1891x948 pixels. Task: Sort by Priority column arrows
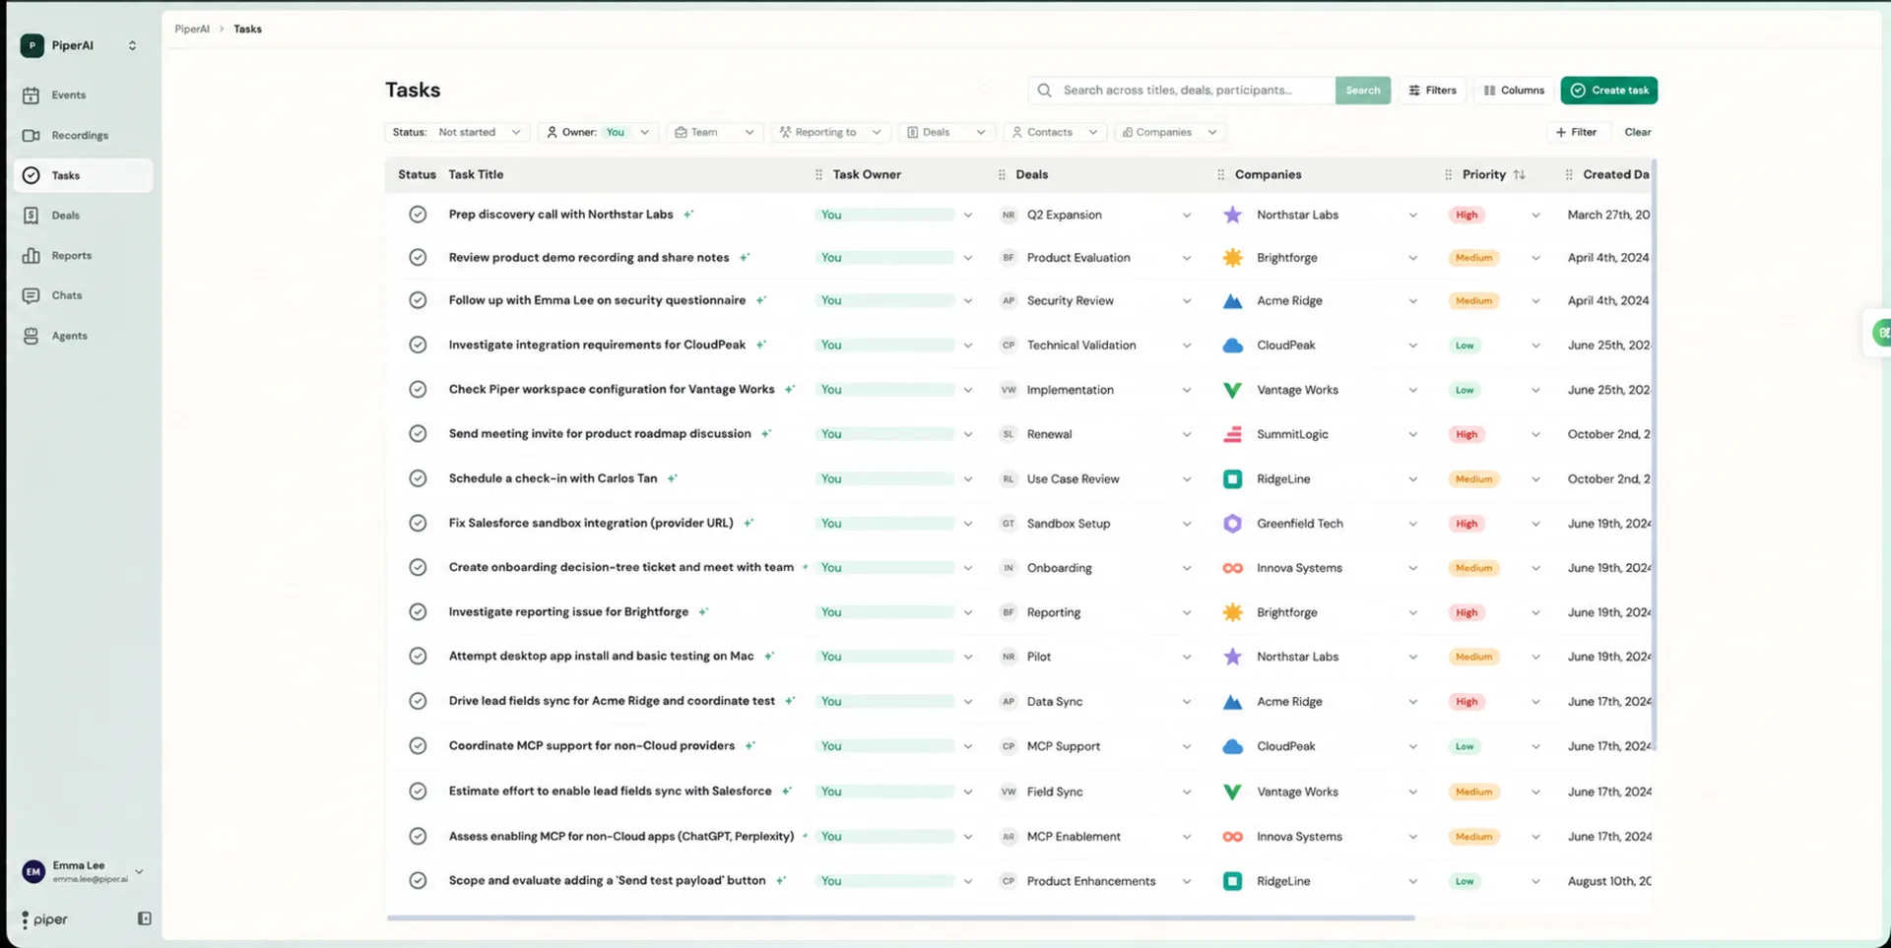(x=1520, y=175)
